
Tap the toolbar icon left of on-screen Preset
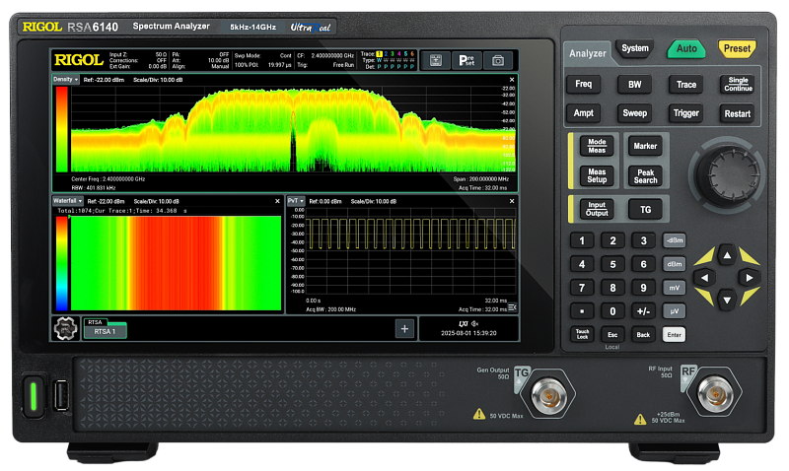[436, 61]
